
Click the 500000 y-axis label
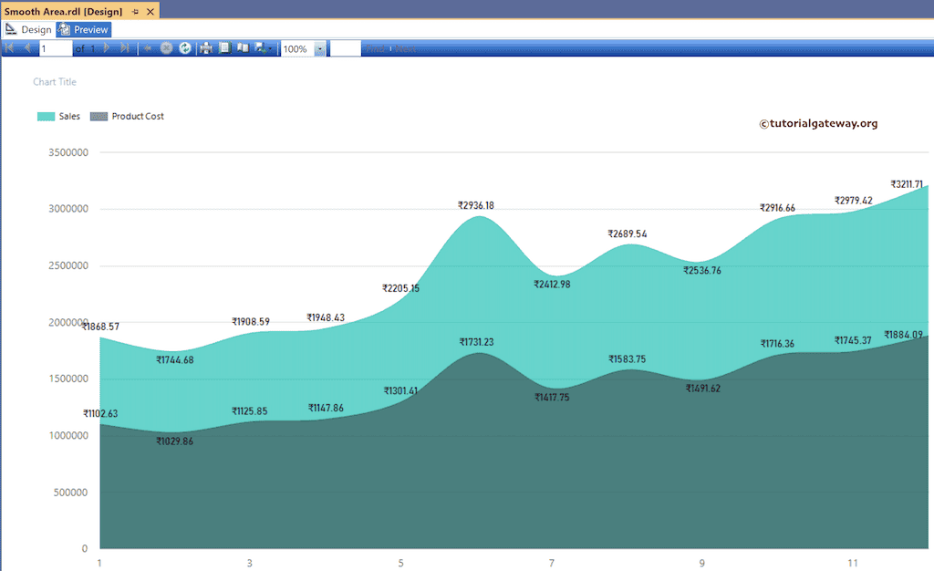tap(71, 493)
